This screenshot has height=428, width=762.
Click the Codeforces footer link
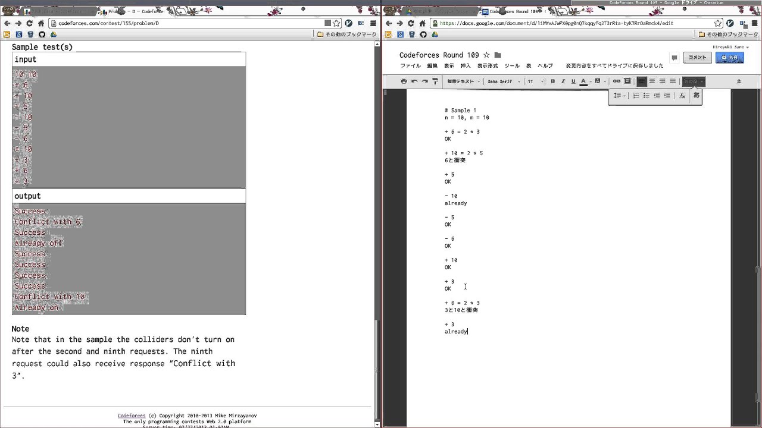click(131, 416)
